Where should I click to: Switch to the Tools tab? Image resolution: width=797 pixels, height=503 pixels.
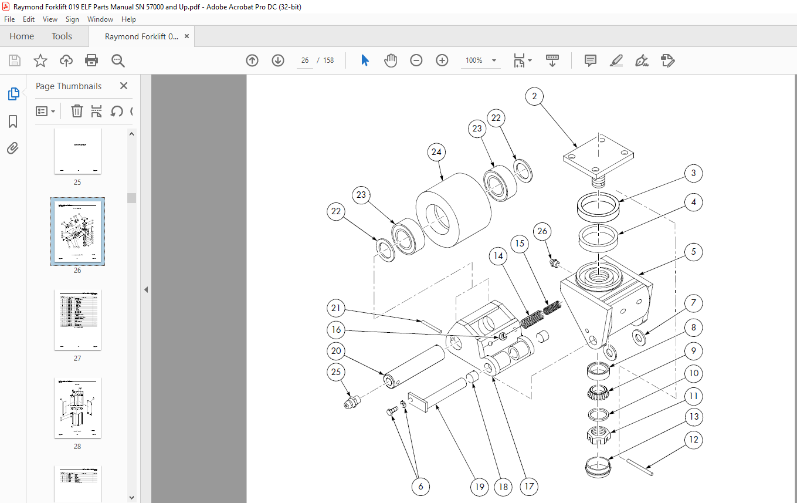point(62,36)
